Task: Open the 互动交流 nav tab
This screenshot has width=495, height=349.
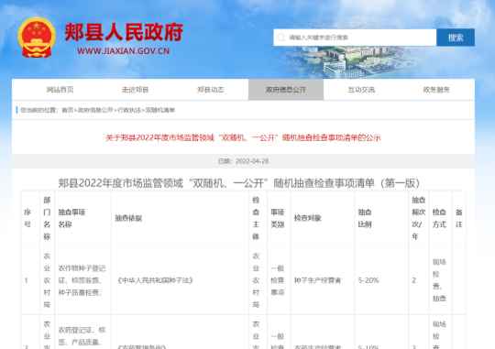Action: (361, 90)
